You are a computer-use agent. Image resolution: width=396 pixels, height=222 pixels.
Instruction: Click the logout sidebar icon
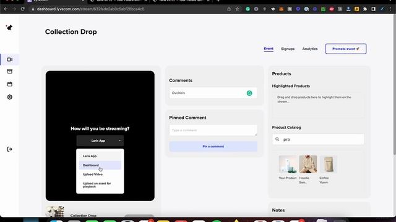[10, 149]
